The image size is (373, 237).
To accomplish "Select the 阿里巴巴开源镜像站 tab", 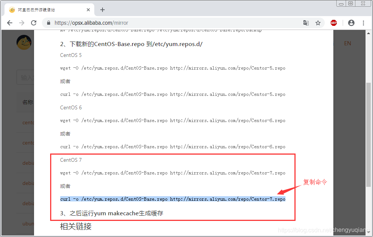I will point(49,10).
